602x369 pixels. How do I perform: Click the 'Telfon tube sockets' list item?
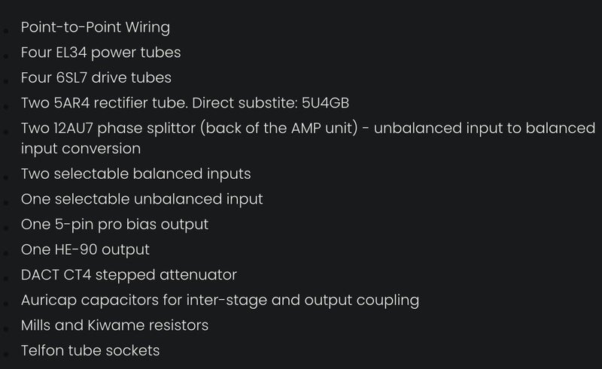pos(90,350)
